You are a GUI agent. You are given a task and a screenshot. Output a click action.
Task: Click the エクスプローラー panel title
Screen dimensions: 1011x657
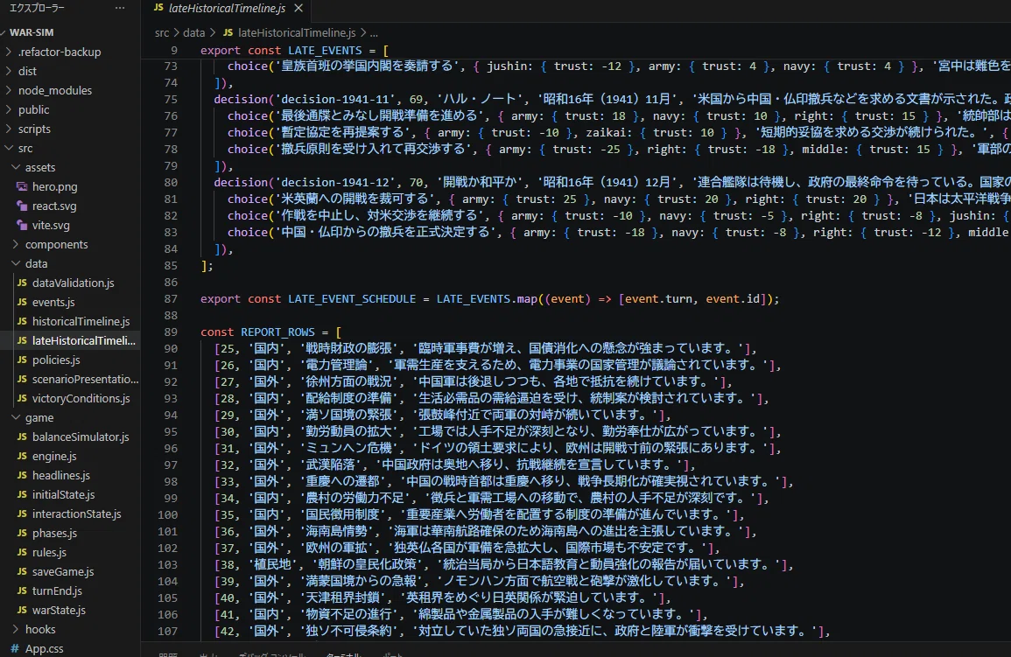[37, 8]
